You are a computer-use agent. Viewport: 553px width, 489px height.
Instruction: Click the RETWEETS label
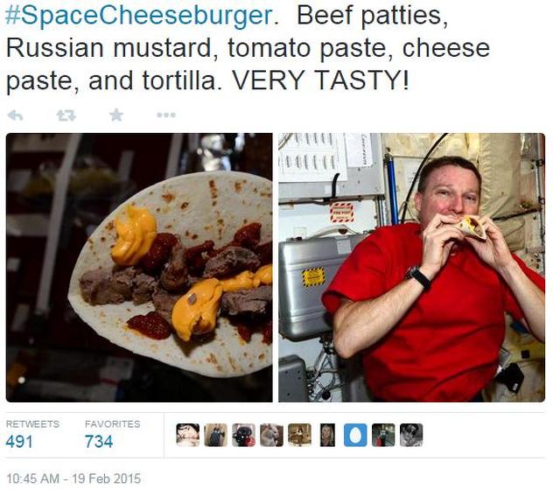point(32,423)
